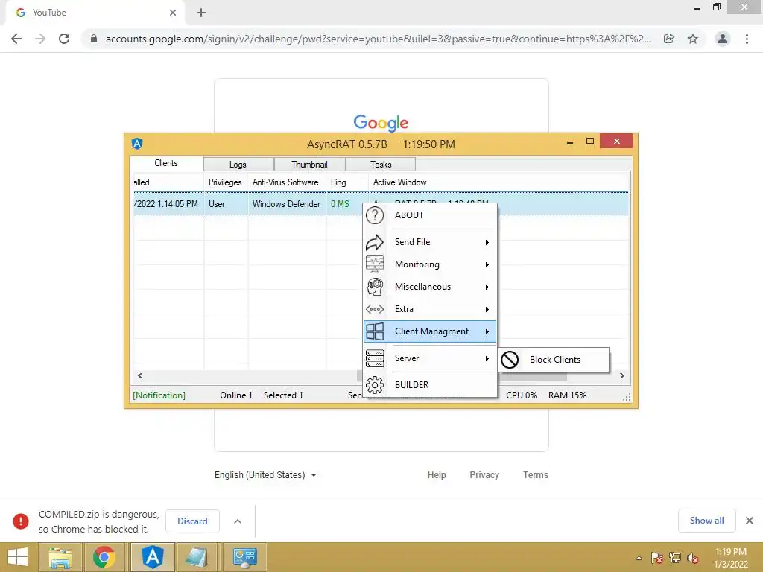Switch to Chrome in taskbar
The width and height of the screenshot is (763, 572).
click(104, 557)
